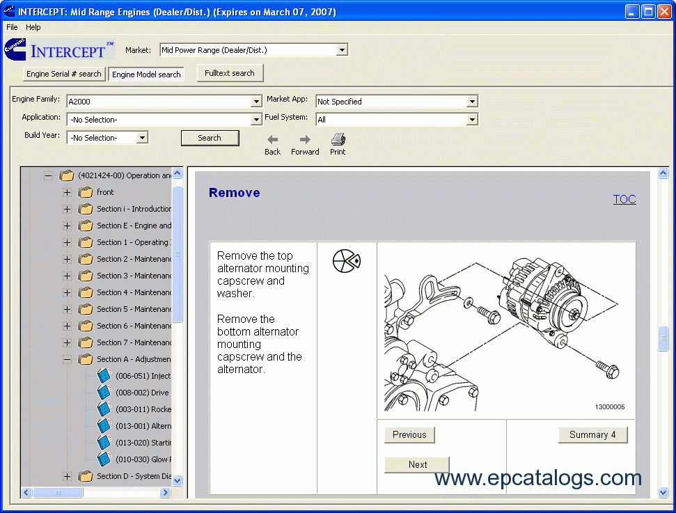Click the remove-step wrench symbol icon
The height and width of the screenshot is (513, 676).
pyautogui.click(x=347, y=261)
